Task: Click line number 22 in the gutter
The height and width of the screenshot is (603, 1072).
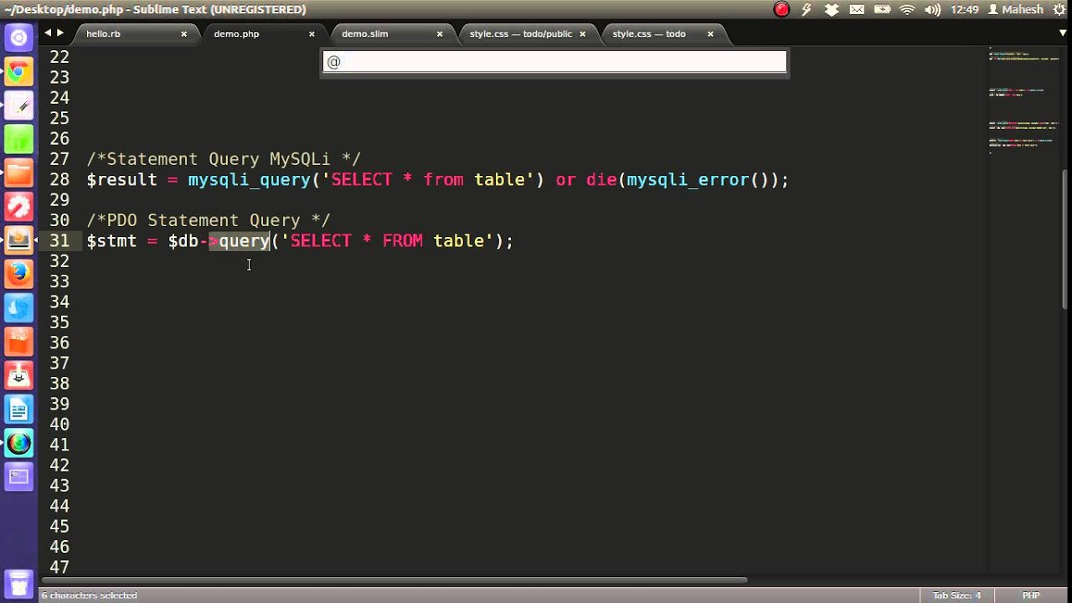Action: (59, 57)
